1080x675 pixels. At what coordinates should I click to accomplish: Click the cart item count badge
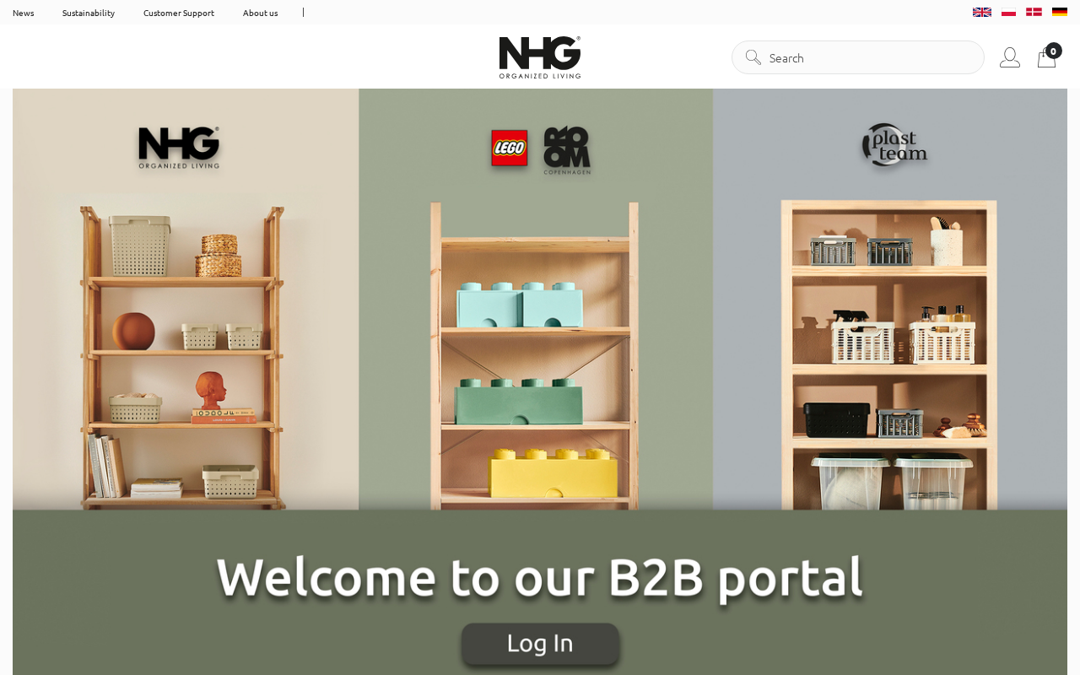click(x=1054, y=51)
